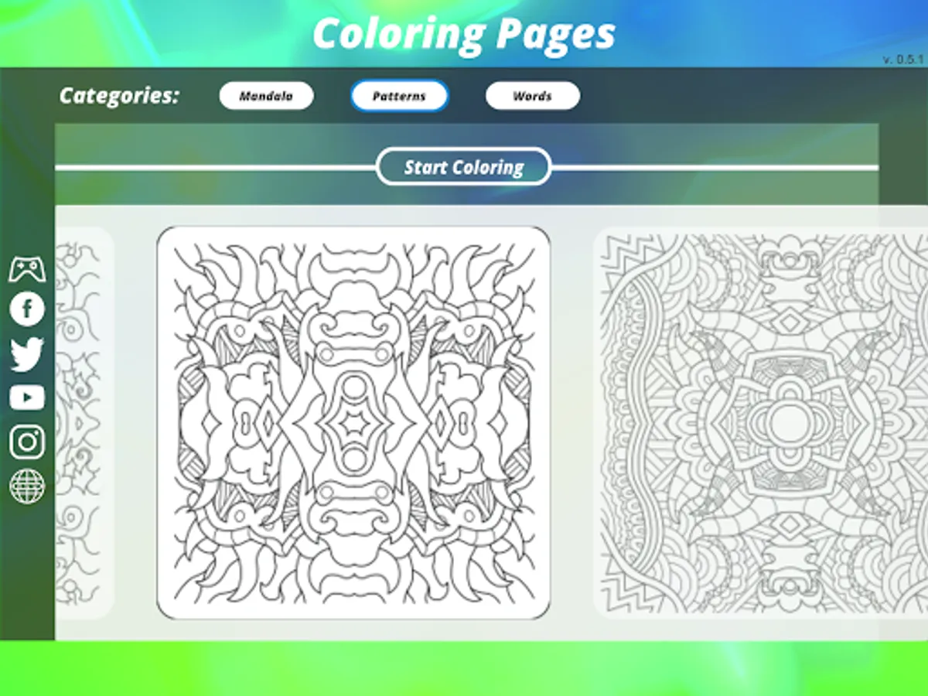The image size is (928, 696).
Task: Click the white line right of Start Coloring
Action: [x=715, y=167]
